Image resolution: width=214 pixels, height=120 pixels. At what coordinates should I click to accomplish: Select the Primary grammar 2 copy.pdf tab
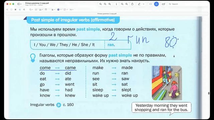tap(107, 14)
